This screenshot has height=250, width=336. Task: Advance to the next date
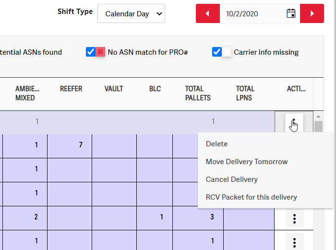tap(312, 13)
